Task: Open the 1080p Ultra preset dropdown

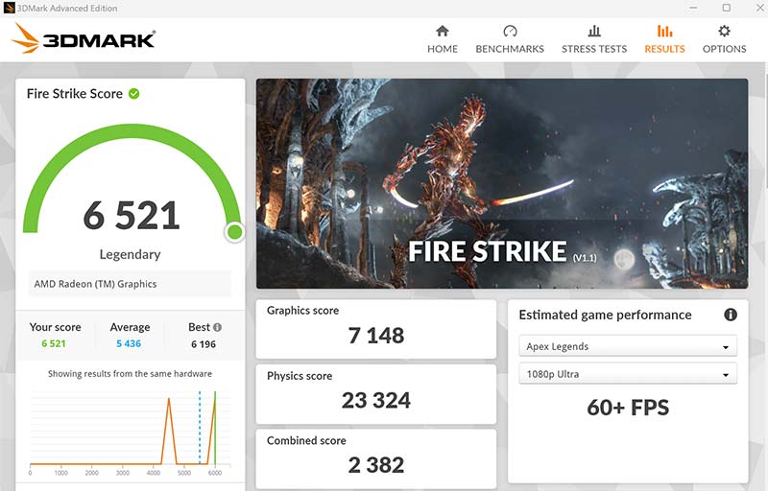Action: [x=628, y=374]
